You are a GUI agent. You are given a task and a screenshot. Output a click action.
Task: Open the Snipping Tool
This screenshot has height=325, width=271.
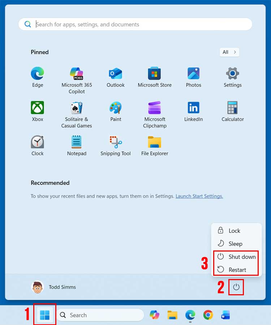click(115, 145)
